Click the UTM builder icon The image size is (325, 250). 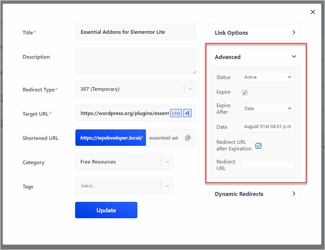point(176,113)
